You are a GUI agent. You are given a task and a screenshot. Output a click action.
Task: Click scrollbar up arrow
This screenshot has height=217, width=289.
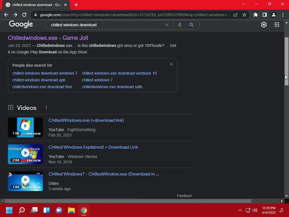click(286, 23)
